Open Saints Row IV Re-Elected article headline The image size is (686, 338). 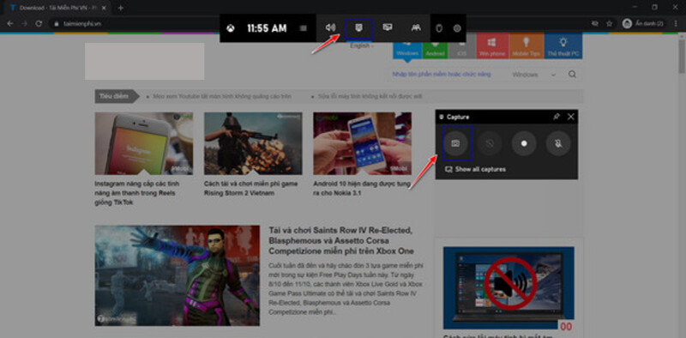[341, 240]
